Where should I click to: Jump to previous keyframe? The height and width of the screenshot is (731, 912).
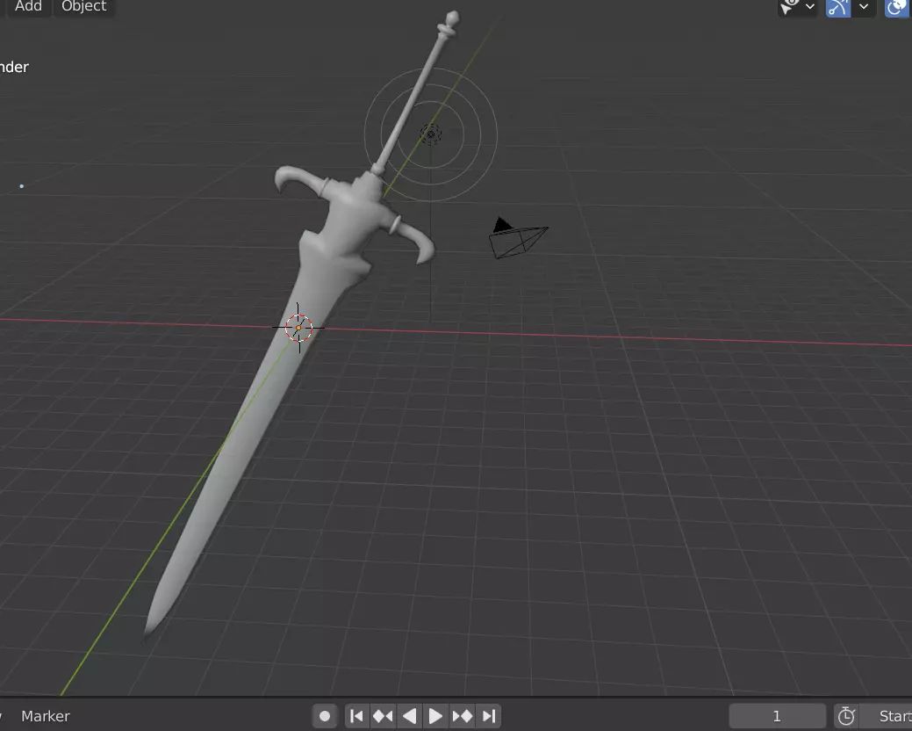click(383, 716)
